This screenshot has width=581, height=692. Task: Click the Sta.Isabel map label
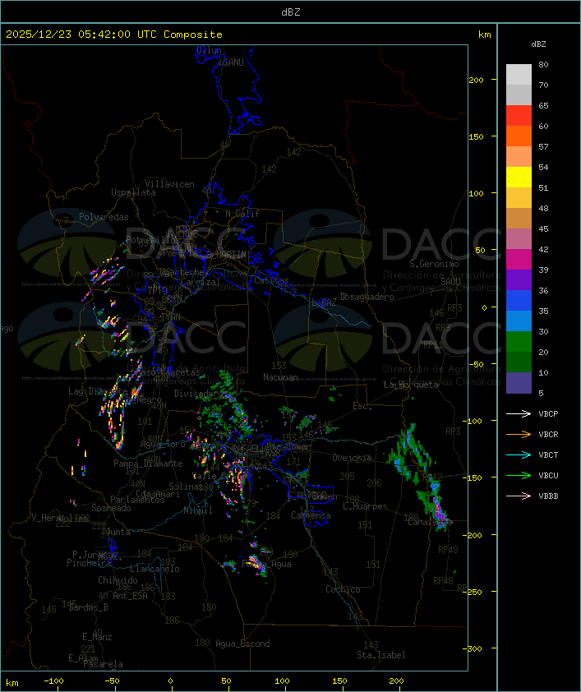pyautogui.click(x=381, y=655)
